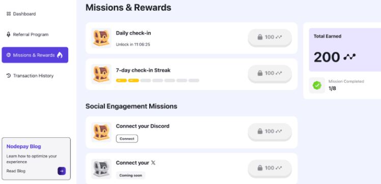Click the Transaction History clock icon
This screenshot has width=381, height=184.
click(x=9, y=76)
